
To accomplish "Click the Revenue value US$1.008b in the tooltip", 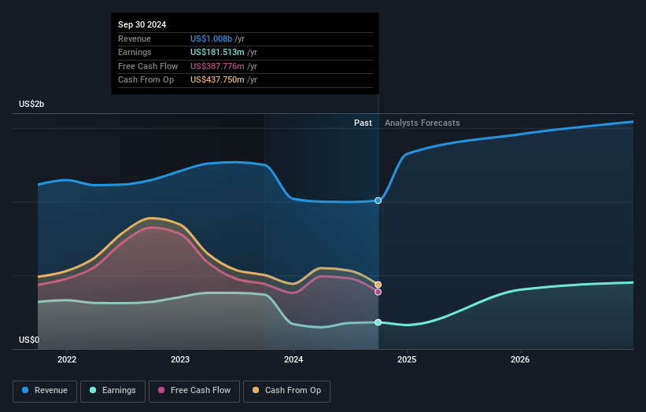I will point(212,39).
